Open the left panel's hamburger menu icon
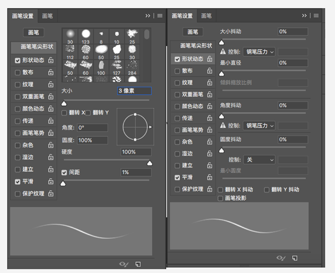335x273 pixels. pos(160,16)
